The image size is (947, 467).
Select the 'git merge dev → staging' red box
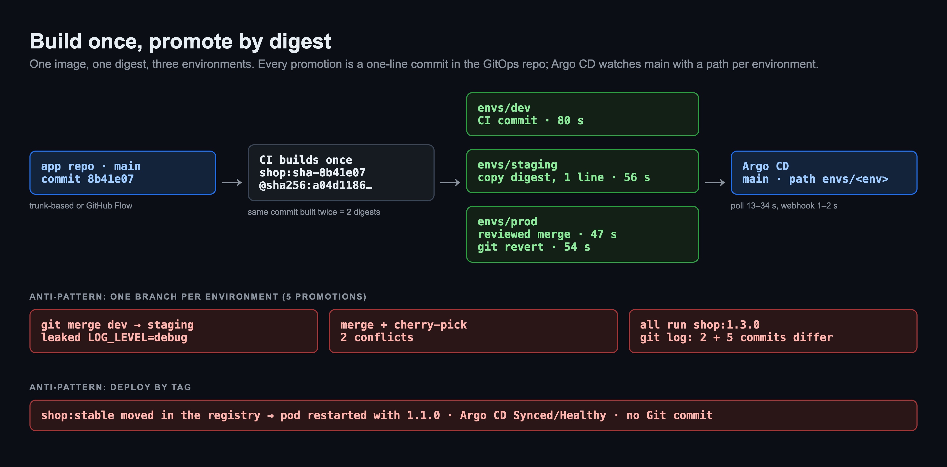coord(174,331)
